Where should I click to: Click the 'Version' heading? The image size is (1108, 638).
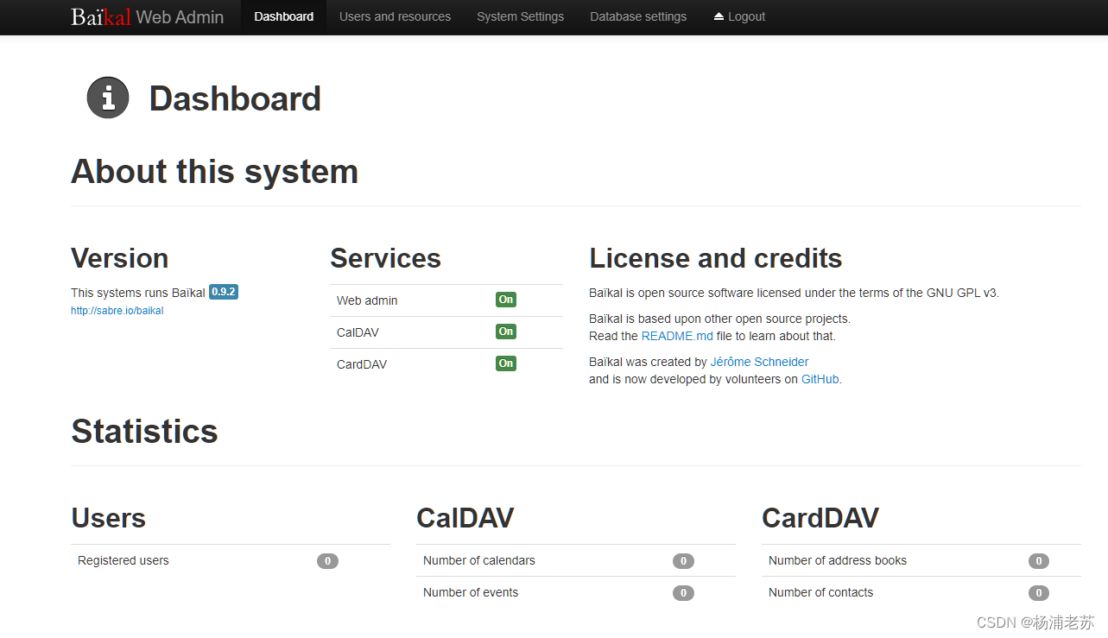click(119, 258)
